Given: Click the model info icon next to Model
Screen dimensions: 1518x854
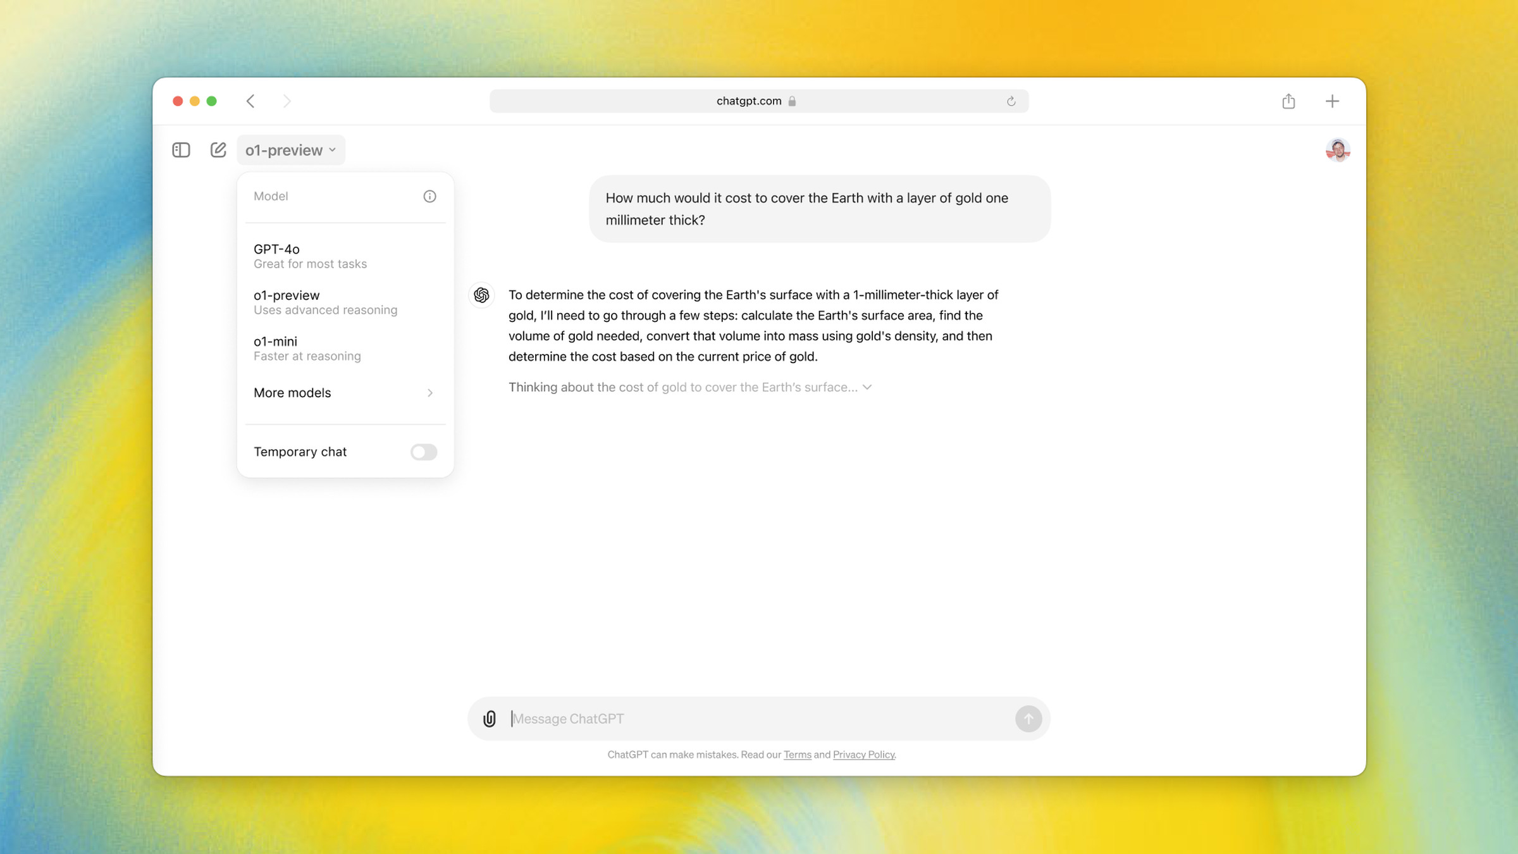Looking at the screenshot, I should (429, 196).
